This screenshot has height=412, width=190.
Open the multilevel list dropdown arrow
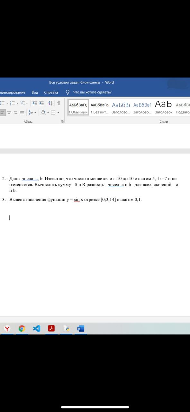(x=27, y=103)
